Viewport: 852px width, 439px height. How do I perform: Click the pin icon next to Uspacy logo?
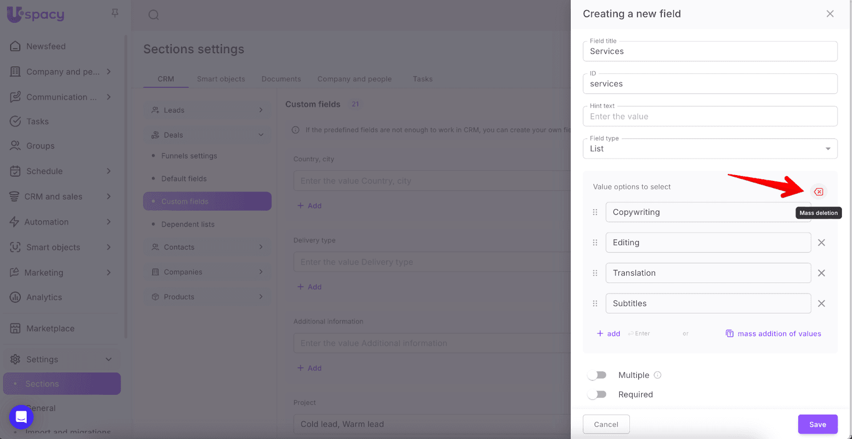tap(114, 13)
